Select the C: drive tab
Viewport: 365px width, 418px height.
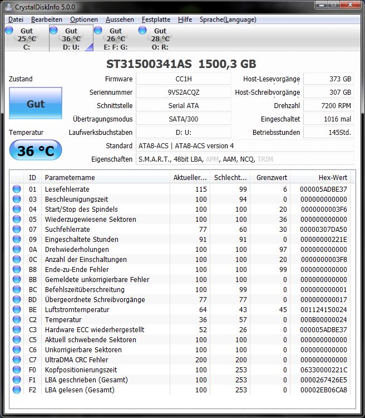click(x=27, y=38)
